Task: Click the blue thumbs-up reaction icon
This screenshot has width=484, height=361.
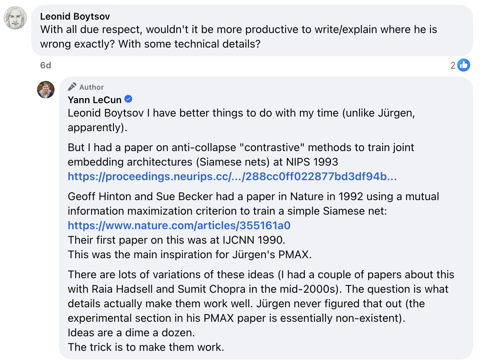Action: [x=463, y=65]
